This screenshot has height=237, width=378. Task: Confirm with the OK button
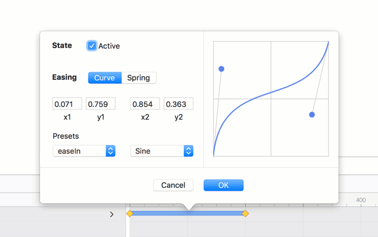(223, 185)
